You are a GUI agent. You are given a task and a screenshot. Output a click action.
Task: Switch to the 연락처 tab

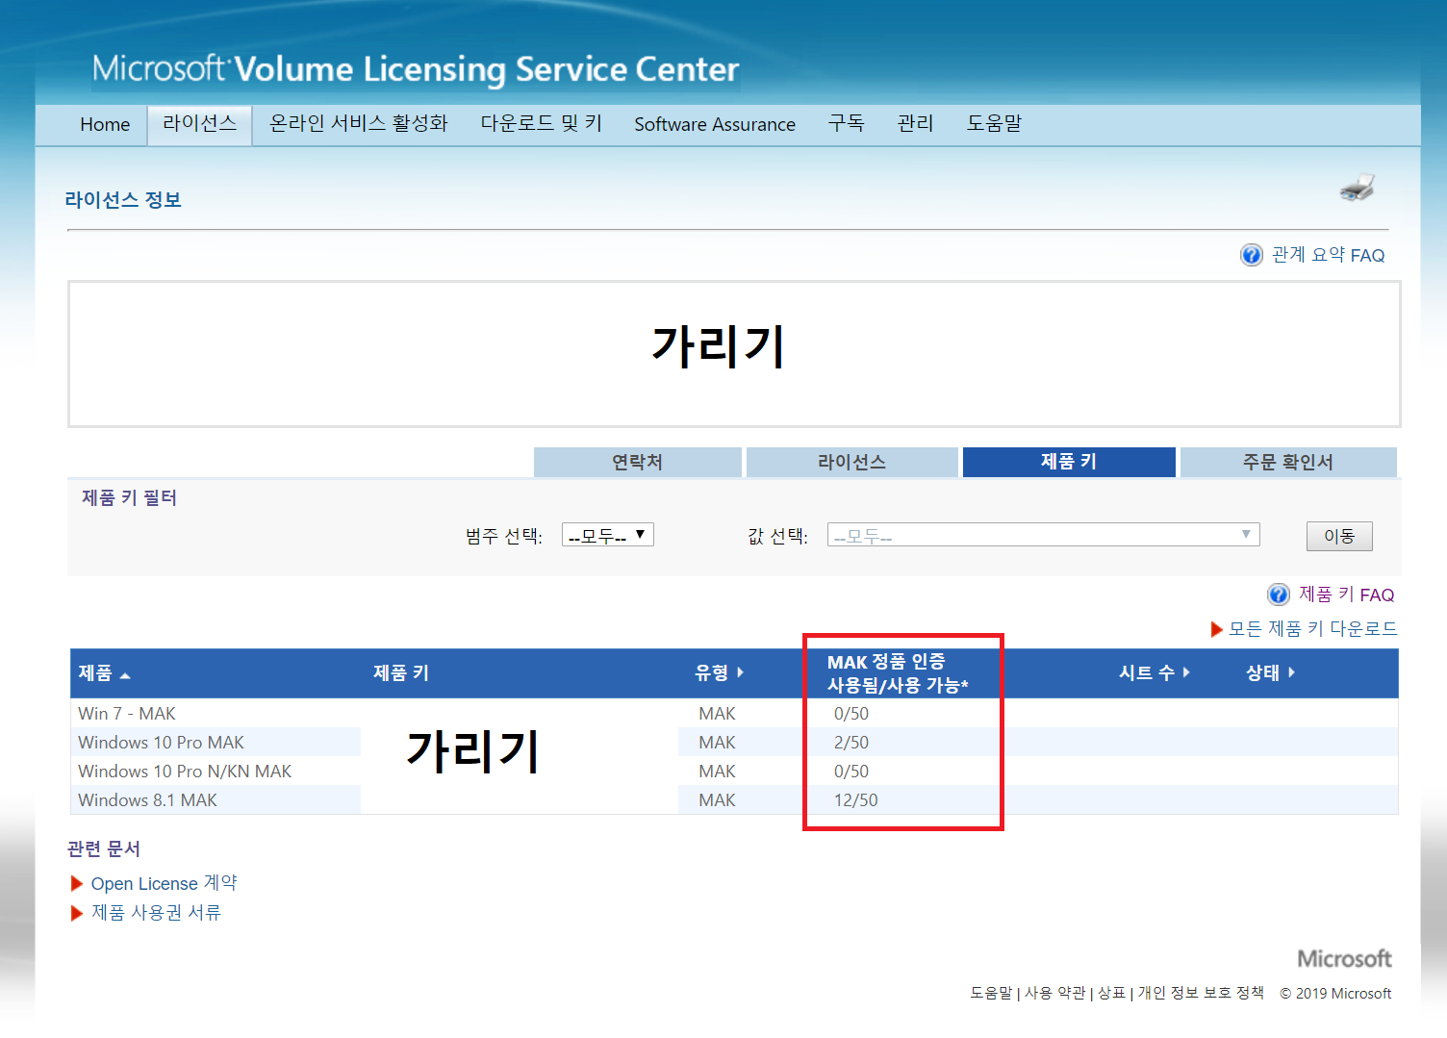[638, 462]
